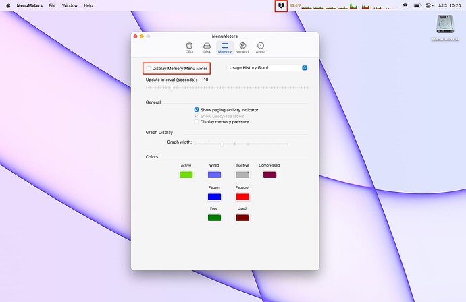Uncheck Show paging activity indicator
Image resolution: width=466 pixels, height=302 pixels.
pyautogui.click(x=197, y=110)
